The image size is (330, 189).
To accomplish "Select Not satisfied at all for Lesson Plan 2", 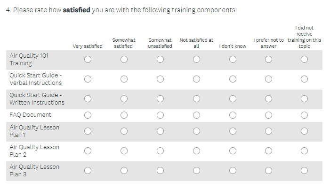I will click(196, 151).
